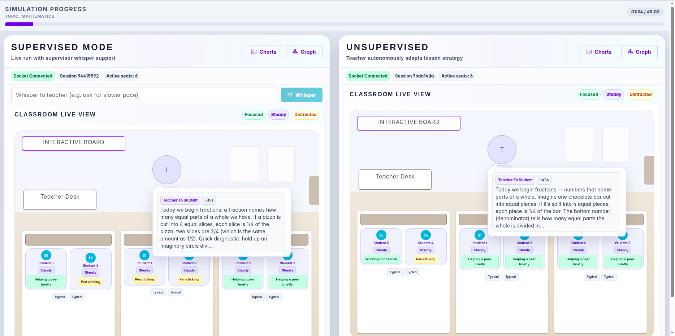Click Student 6 Helping a peer badge, Unsupervised
The image size is (675, 336).
[x=578, y=262]
